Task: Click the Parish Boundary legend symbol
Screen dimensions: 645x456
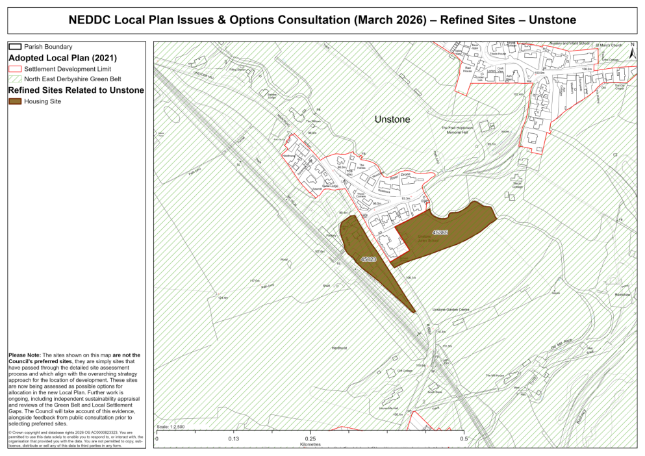Action: [14, 47]
